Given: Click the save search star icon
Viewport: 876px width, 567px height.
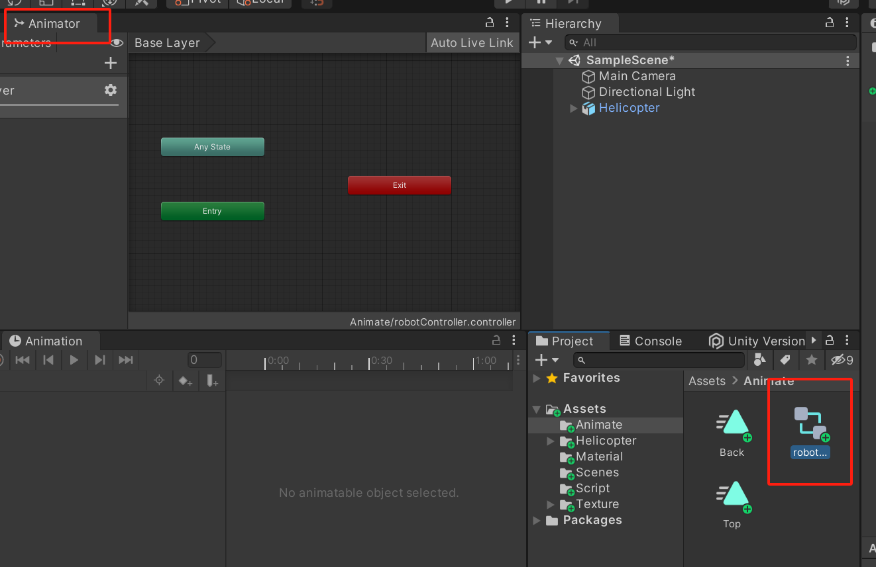Looking at the screenshot, I should click(812, 360).
